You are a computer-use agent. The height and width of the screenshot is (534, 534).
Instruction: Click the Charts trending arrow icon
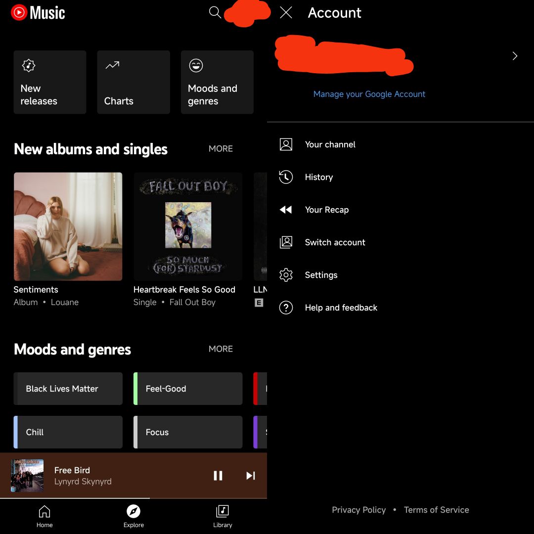pos(112,65)
